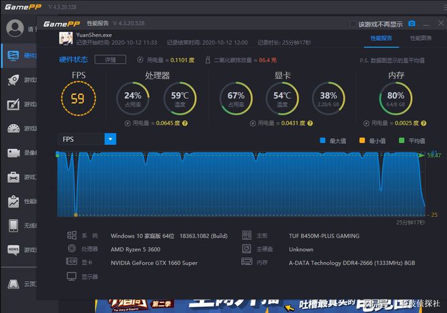The height and width of the screenshot is (313, 447).
Task: Open the NEWS sidebar icon
Action: (x=14, y=250)
